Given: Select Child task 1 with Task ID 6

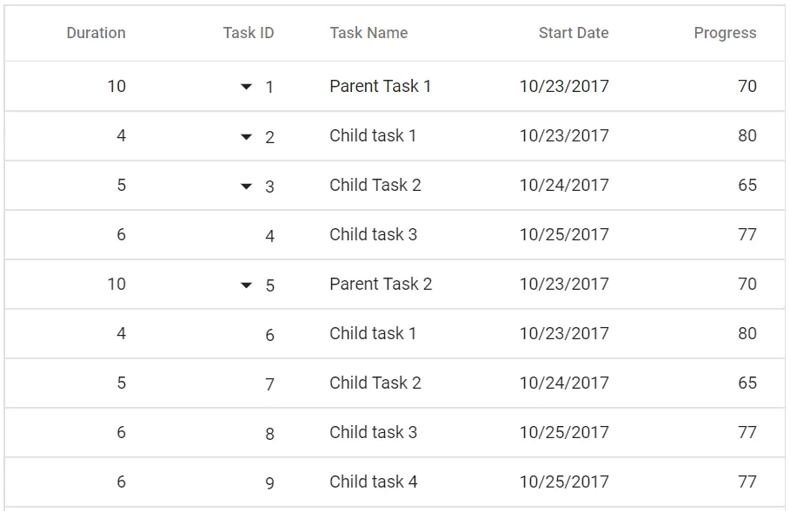Looking at the screenshot, I should 372,333.
